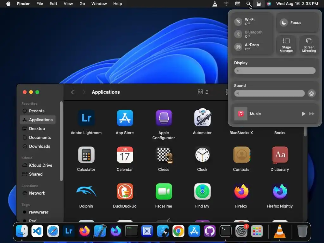
Task: Open Firefox Nightly in Applications window
Action: click(280, 191)
